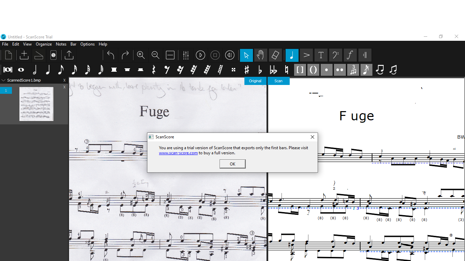Image resolution: width=465 pixels, height=261 pixels.
Task: Zoom in using the magnifier plus icon
Action: 141,55
